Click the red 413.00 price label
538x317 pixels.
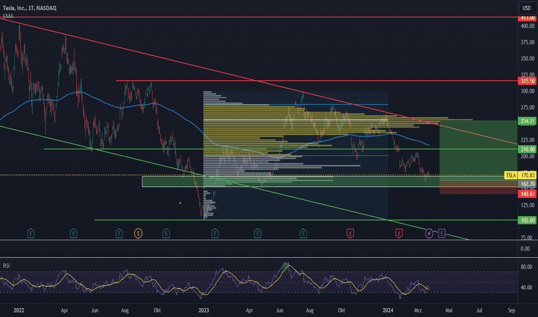tap(528, 18)
